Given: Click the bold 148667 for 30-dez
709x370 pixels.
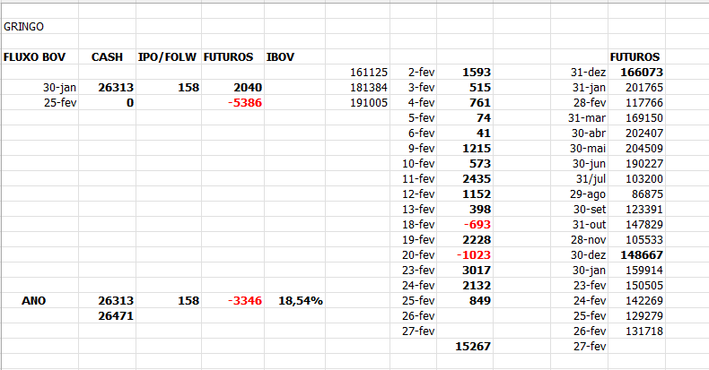Looking at the screenshot, I should point(636,255).
